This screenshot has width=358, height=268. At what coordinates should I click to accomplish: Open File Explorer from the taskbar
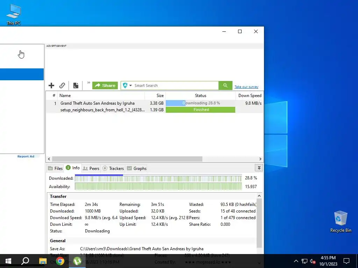[x=43, y=261]
